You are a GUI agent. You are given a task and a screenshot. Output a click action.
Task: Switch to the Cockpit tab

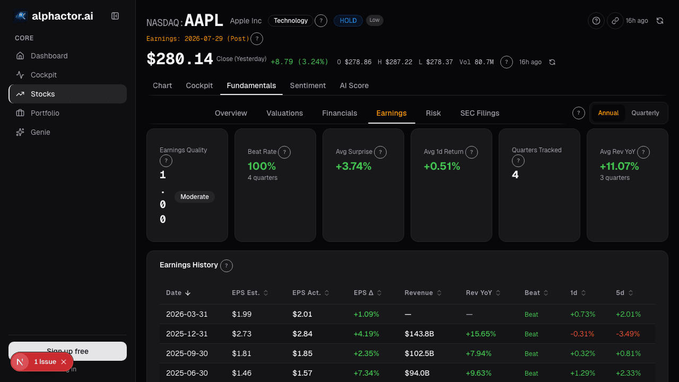click(x=199, y=85)
